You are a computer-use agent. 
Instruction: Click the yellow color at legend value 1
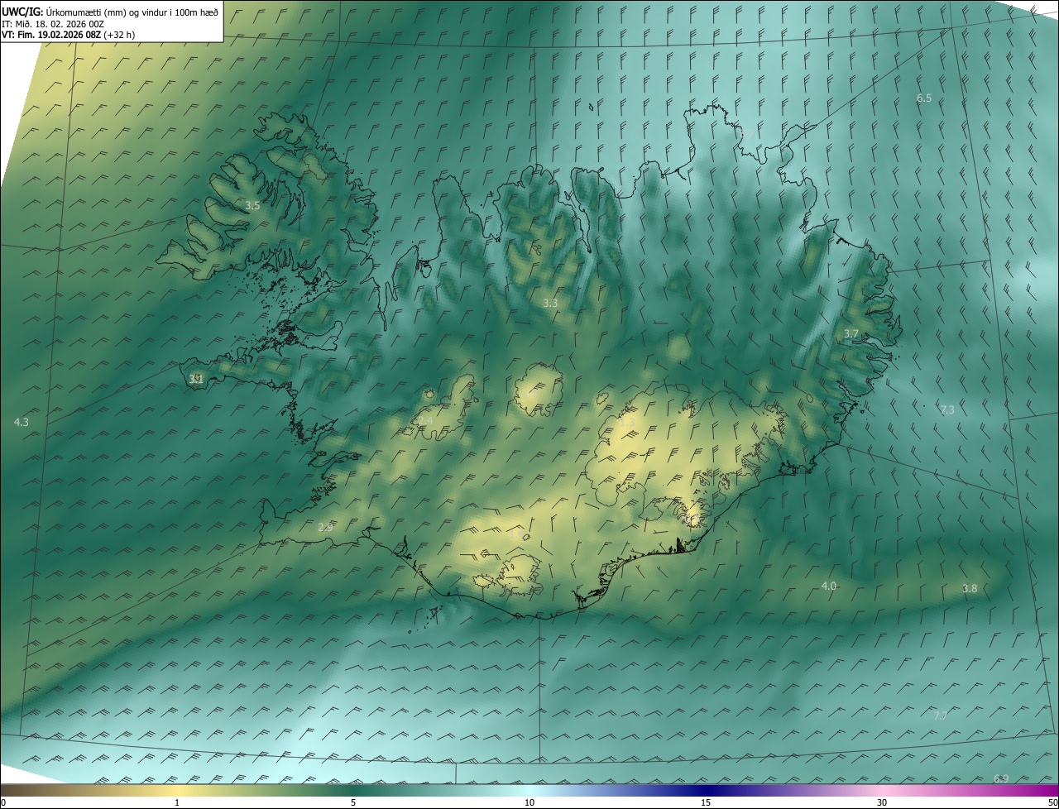click(177, 790)
